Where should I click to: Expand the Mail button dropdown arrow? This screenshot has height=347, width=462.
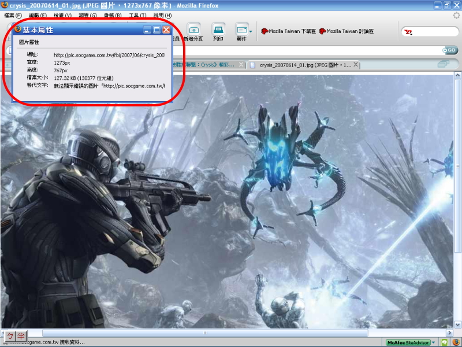coord(251,31)
